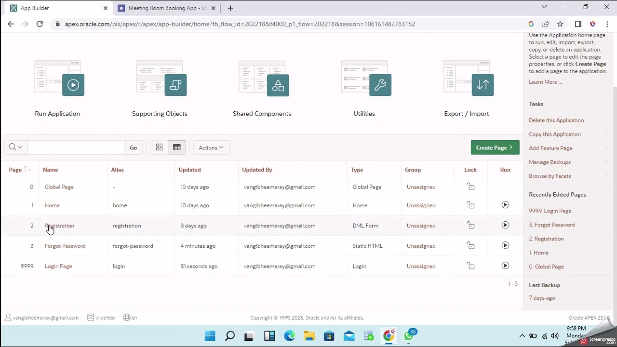Open the Global Page link
Image resolution: width=617 pixels, height=347 pixels.
pos(59,187)
